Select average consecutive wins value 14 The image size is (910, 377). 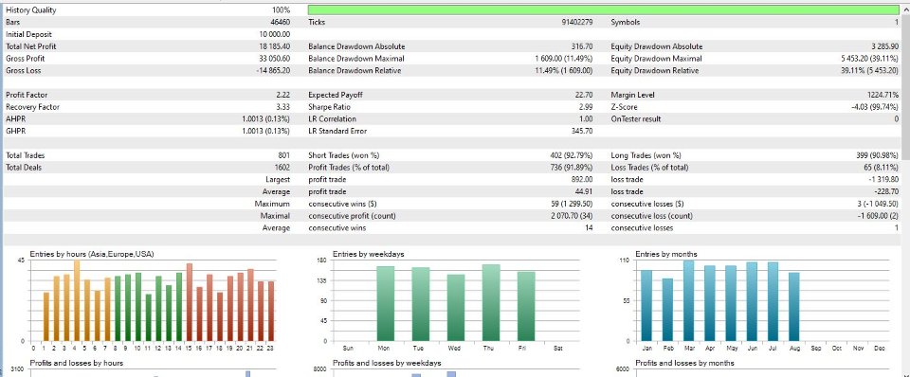(x=589, y=228)
